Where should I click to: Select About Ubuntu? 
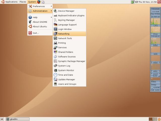pyautogui.click(x=40, y=26)
